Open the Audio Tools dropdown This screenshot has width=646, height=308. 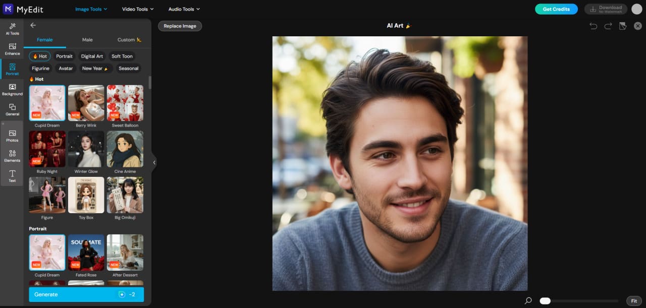click(x=184, y=9)
